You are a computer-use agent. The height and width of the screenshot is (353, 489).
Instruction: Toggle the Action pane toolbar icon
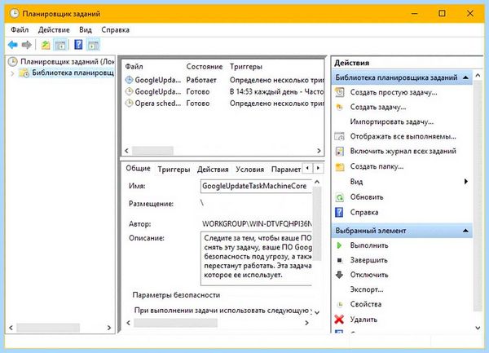(93, 45)
